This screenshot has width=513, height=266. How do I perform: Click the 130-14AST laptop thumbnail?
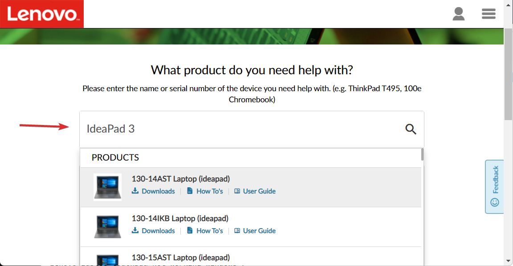coord(107,187)
